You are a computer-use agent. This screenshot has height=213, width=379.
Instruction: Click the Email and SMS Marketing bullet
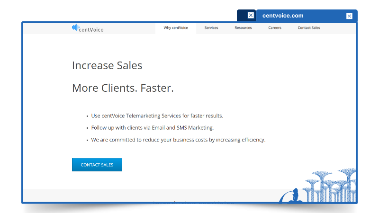(x=153, y=128)
